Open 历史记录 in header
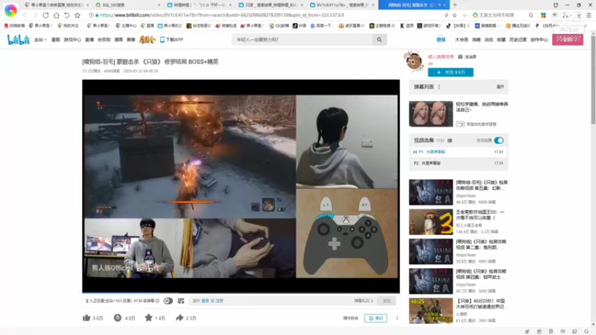The height and width of the screenshot is (335, 596). 518,39
